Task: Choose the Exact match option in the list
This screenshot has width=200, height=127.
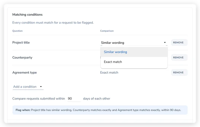Action: 134,62
